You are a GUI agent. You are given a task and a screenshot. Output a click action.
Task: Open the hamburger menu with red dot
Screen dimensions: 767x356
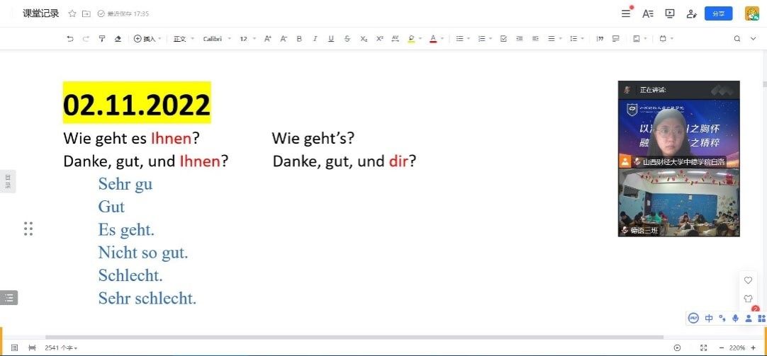point(626,13)
